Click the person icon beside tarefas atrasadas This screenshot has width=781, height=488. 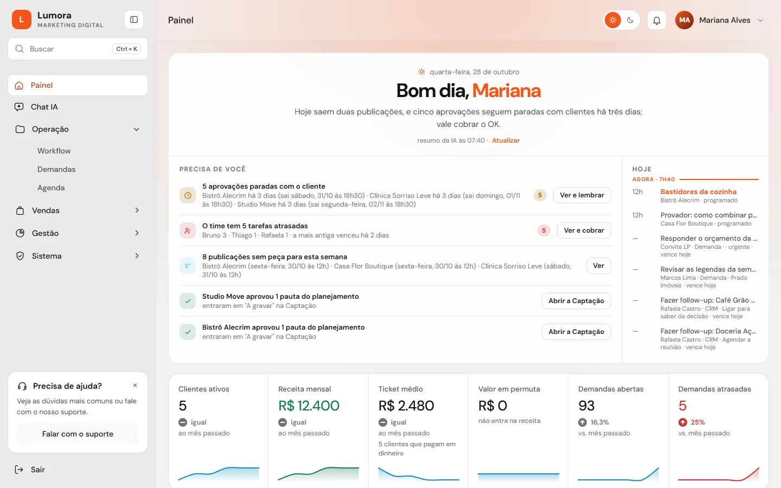click(188, 230)
